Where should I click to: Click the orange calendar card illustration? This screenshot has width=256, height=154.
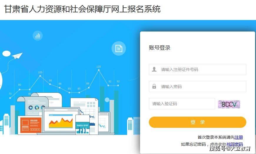tap(31, 125)
